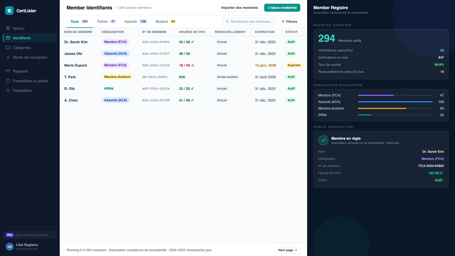Click the Membre (FCA) purple progress bar
Viewport: 455px width, 256px height.
(x=376, y=95)
